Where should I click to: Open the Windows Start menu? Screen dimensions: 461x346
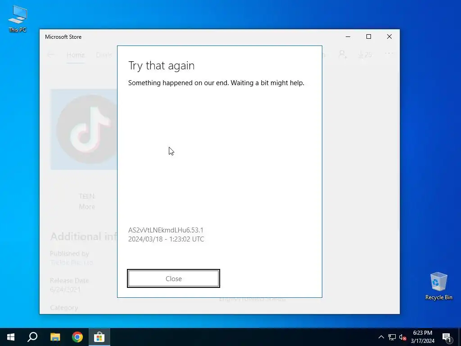11,337
